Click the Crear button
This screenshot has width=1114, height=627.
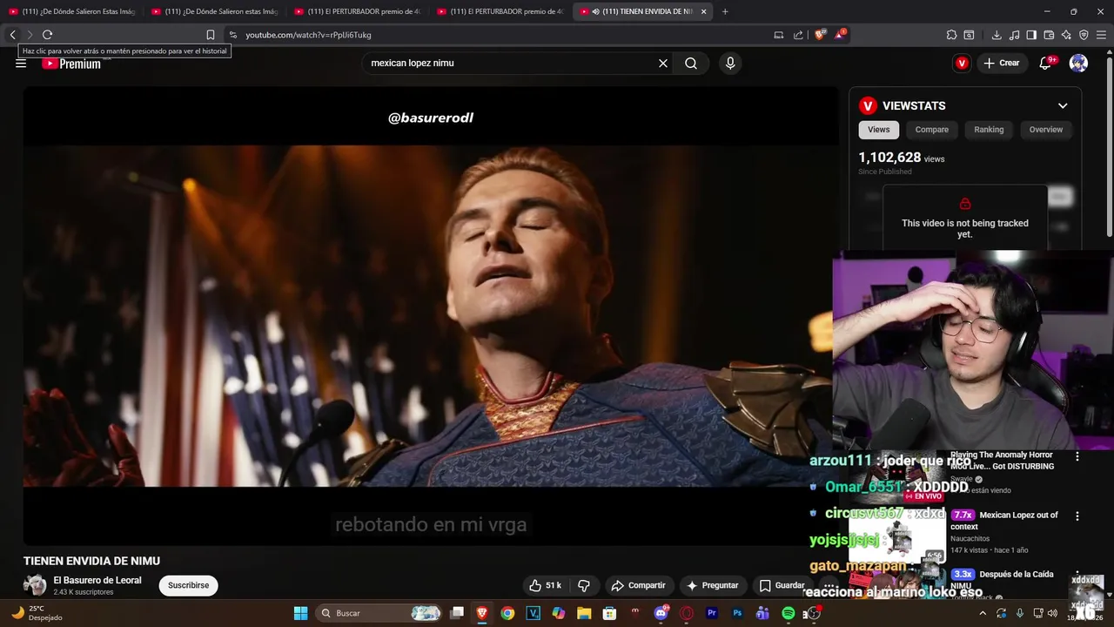(x=1002, y=63)
